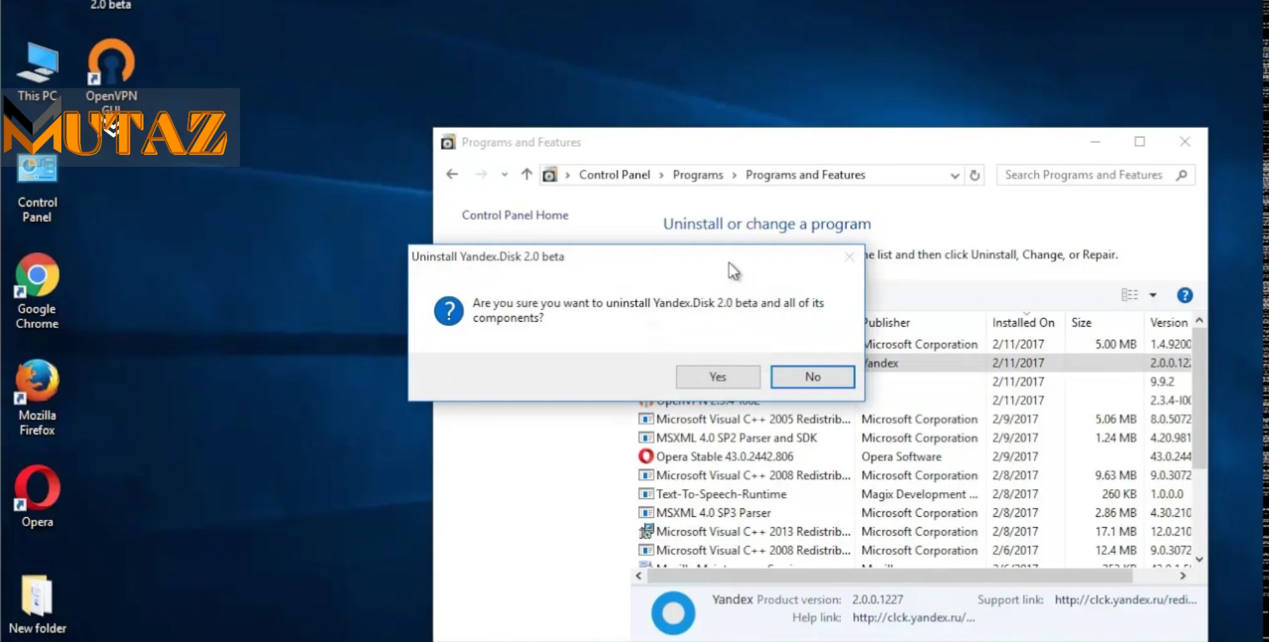Screen dimensions: 1269x642
Task: Open Programs breadcrumb
Action: point(698,175)
